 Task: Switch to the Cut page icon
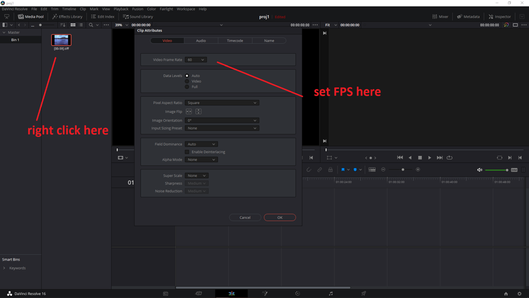click(198, 294)
